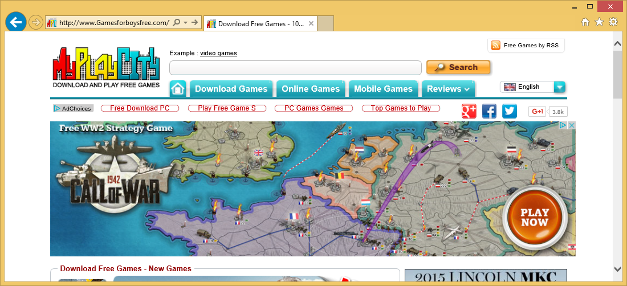Focus the site search text box
This screenshot has width=627, height=286.
(295, 68)
